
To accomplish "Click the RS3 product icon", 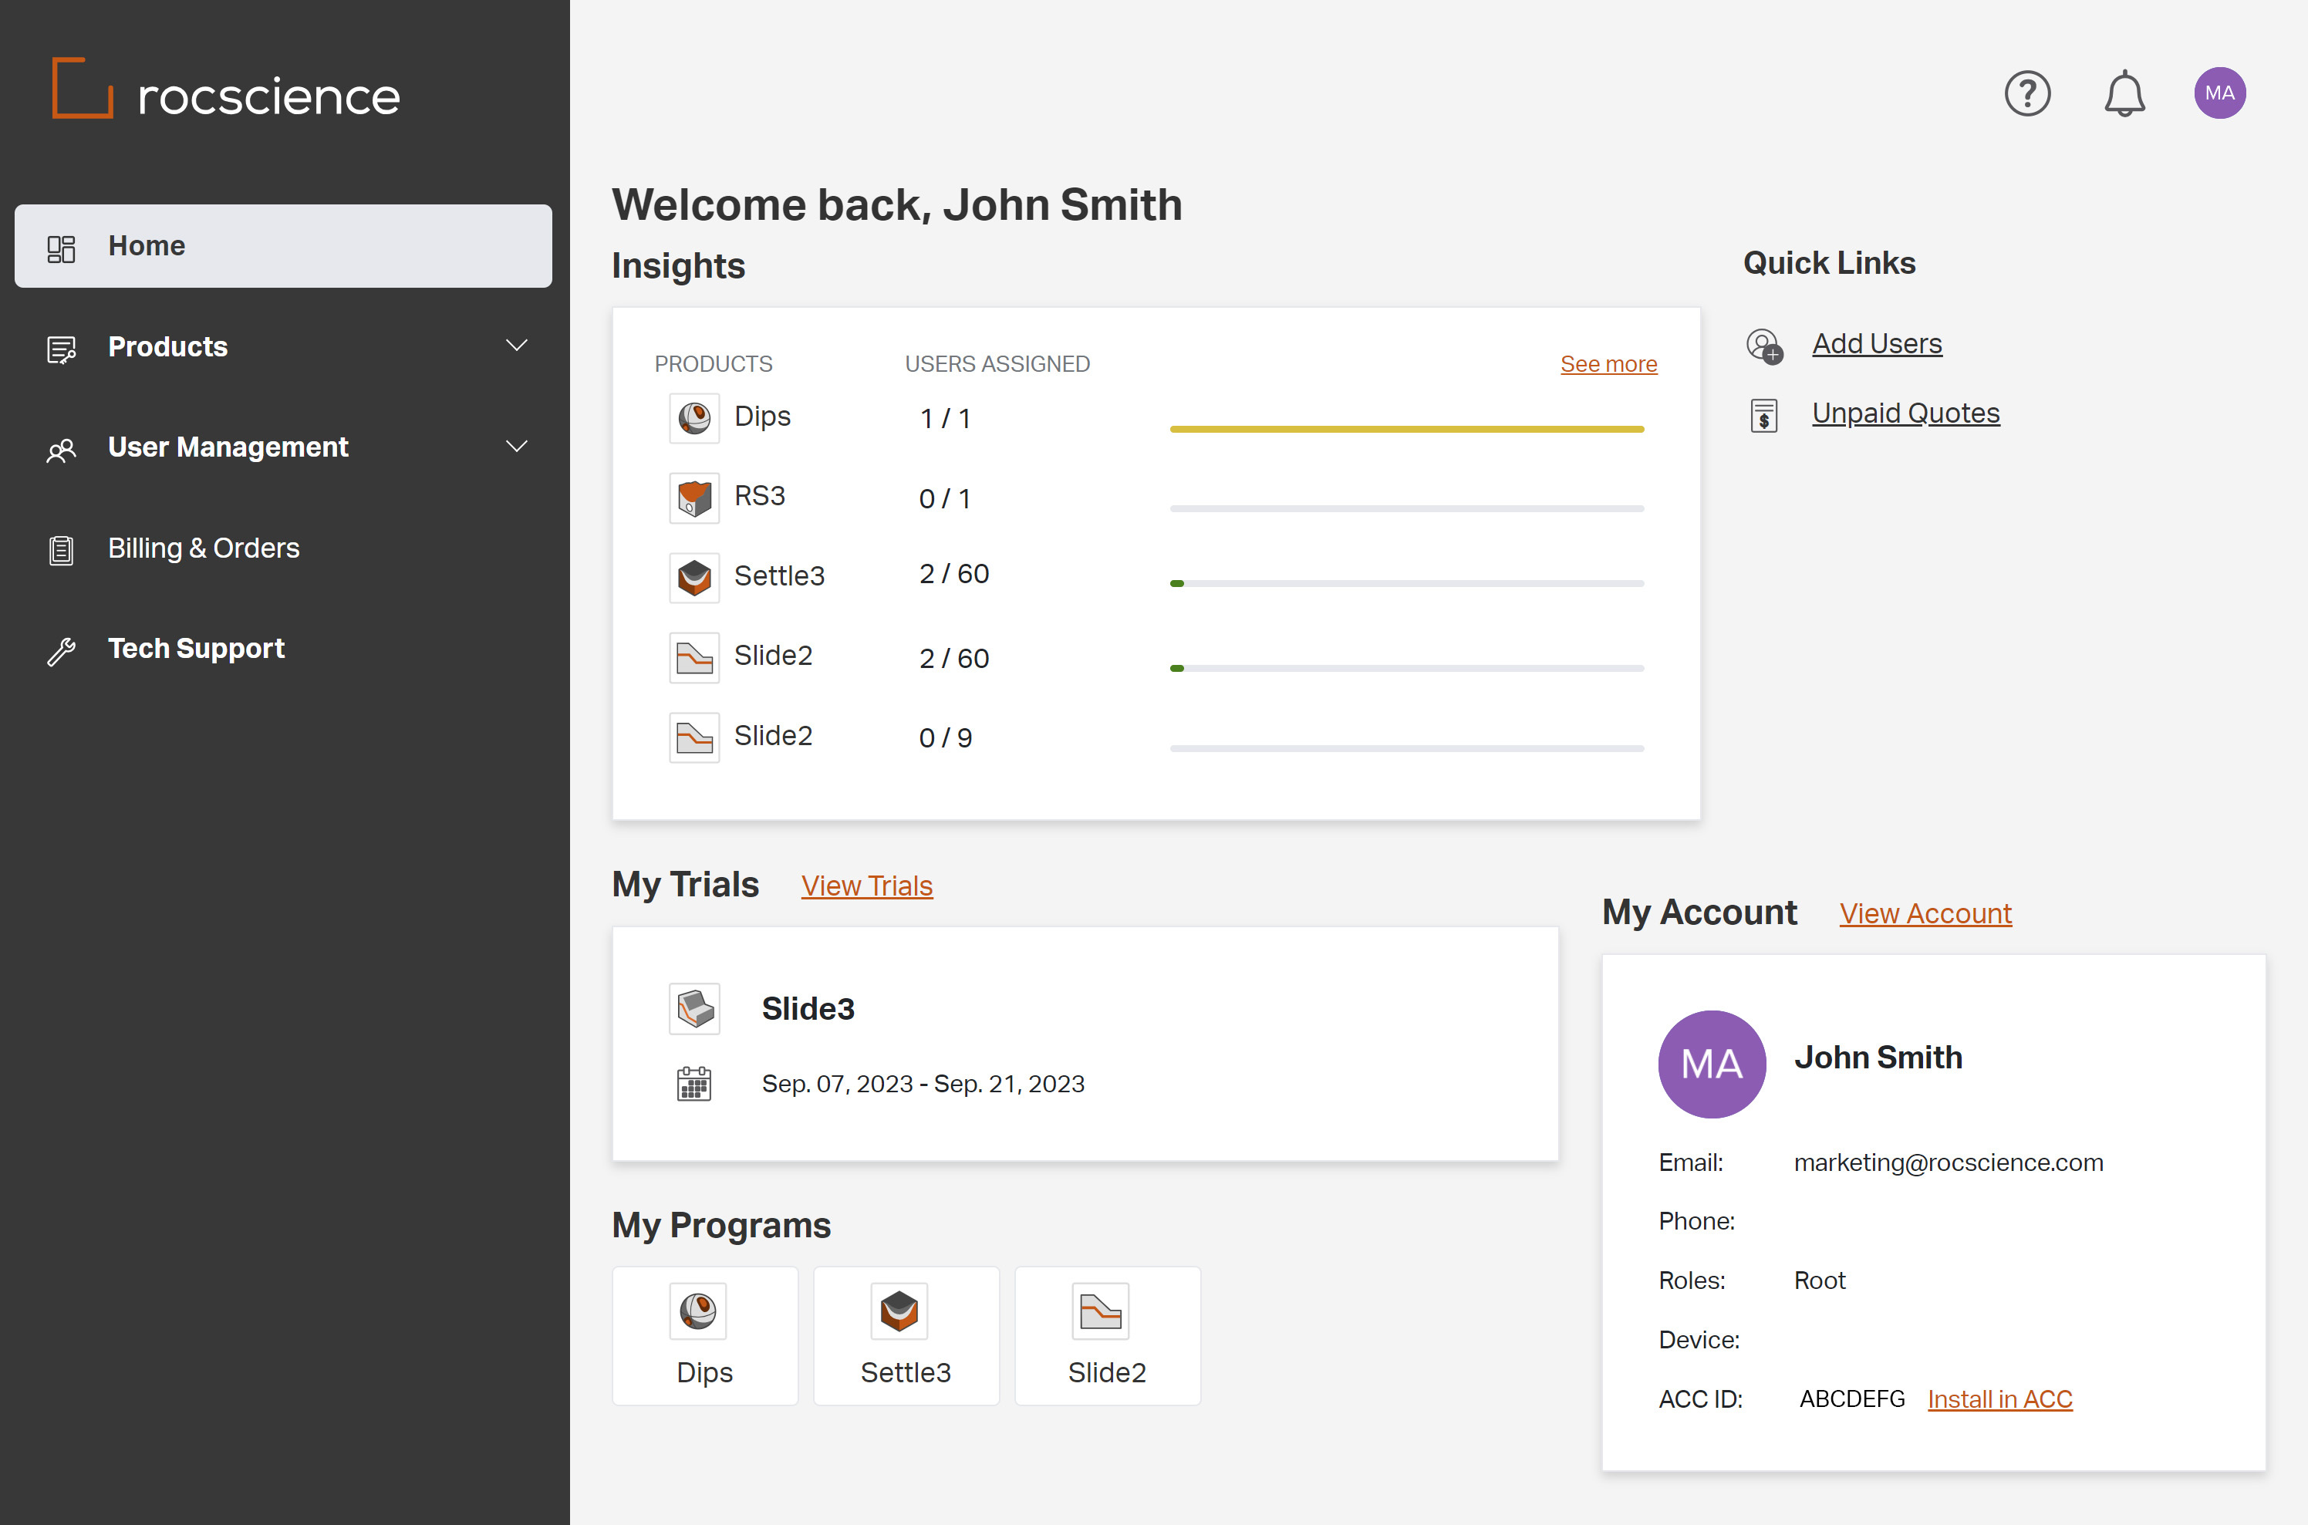I will pyautogui.click(x=694, y=498).
